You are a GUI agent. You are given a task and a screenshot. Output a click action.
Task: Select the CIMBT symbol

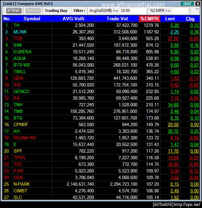(x=20, y=191)
